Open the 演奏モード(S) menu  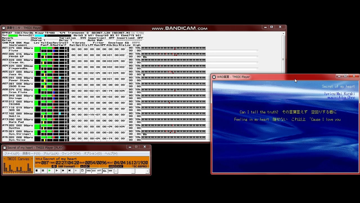click(31, 153)
